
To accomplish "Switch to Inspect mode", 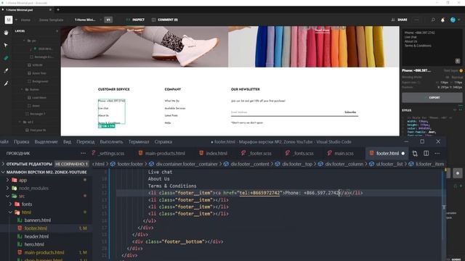I will coord(135,20).
